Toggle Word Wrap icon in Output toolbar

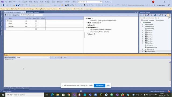(64, 57)
